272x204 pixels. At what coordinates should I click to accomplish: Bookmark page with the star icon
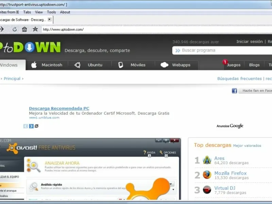pos(35,29)
